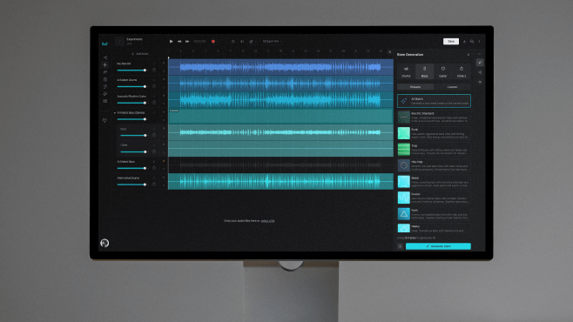This screenshot has height=322, width=573.
Task: Switch to the Presets tab
Action: pos(415,87)
